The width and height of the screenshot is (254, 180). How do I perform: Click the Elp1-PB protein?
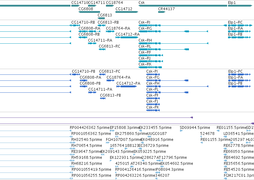(x=239, y=86)
